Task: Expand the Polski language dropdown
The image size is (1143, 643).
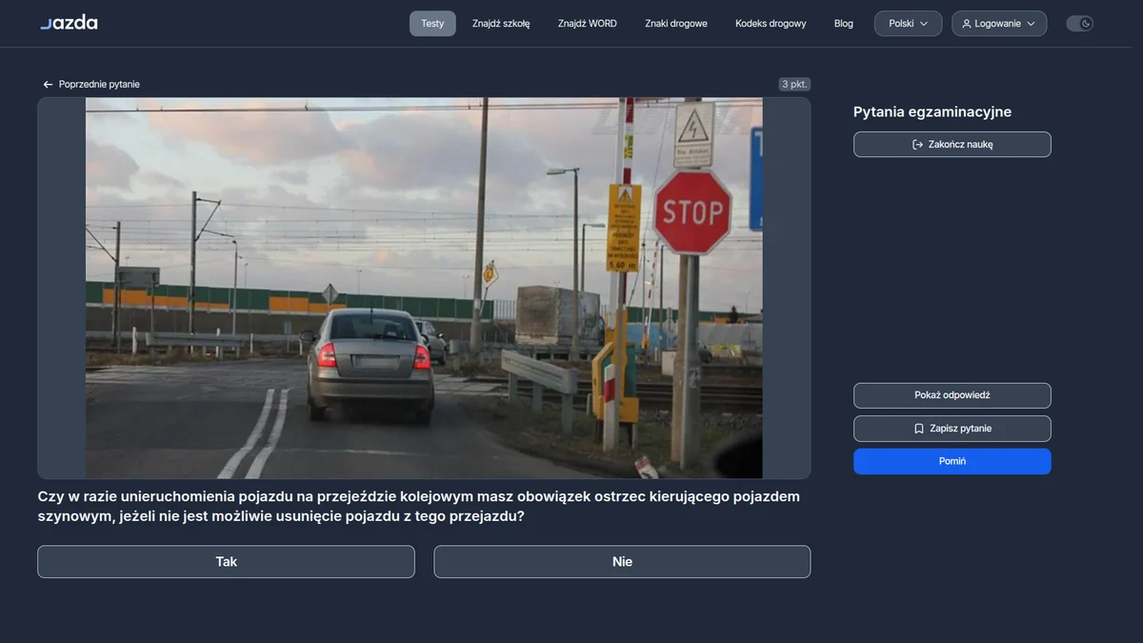Action: (909, 24)
